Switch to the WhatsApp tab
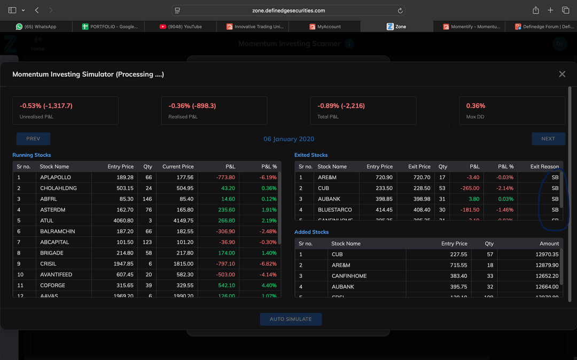The image size is (577, 360). [36, 27]
